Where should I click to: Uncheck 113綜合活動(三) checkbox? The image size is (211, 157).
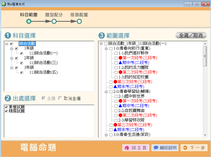click(22, 63)
